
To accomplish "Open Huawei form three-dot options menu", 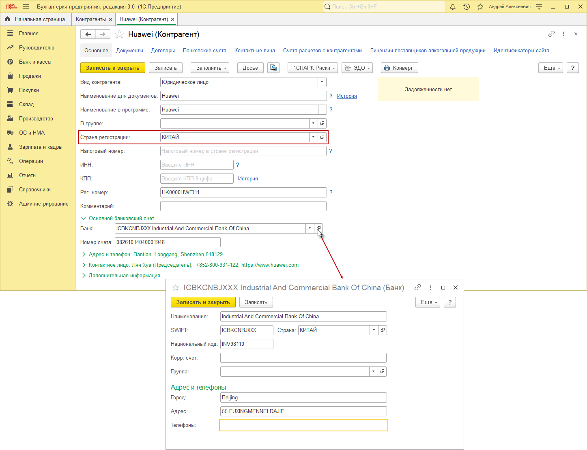I will 563,34.
